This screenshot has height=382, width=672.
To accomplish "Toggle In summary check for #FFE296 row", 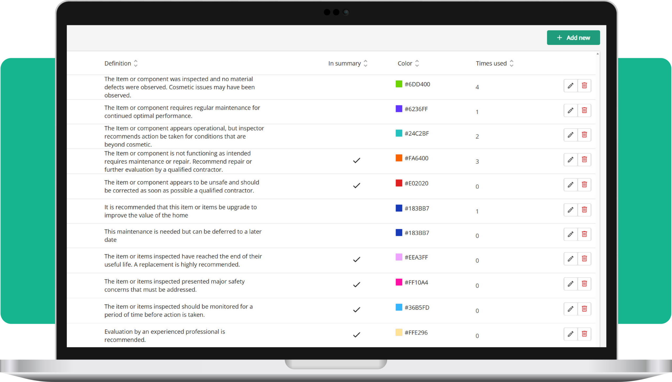I will [356, 335].
